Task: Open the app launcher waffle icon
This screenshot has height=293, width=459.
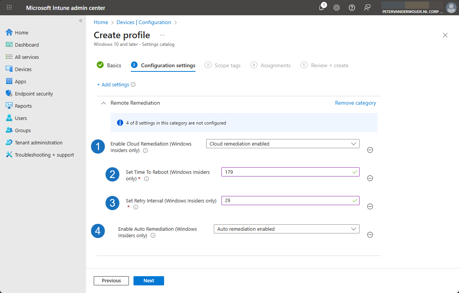Action: [x=9, y=8]
